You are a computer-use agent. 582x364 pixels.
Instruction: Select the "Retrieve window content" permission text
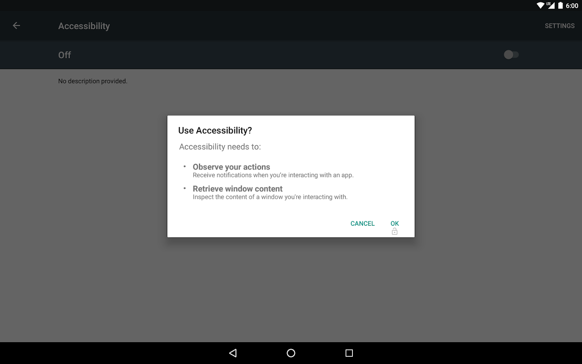tap(238, 188)
